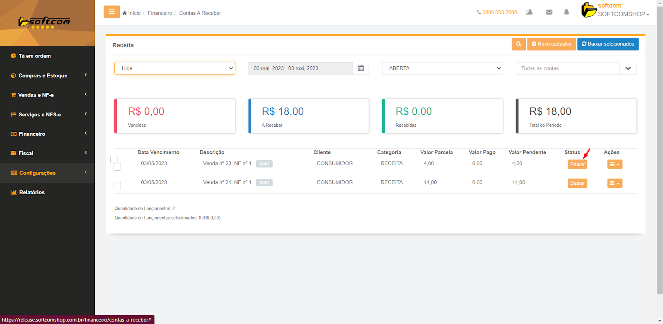Screen dimensions: 663x324
Task: Click the orange search magnifier button
Action: (518, 44)
